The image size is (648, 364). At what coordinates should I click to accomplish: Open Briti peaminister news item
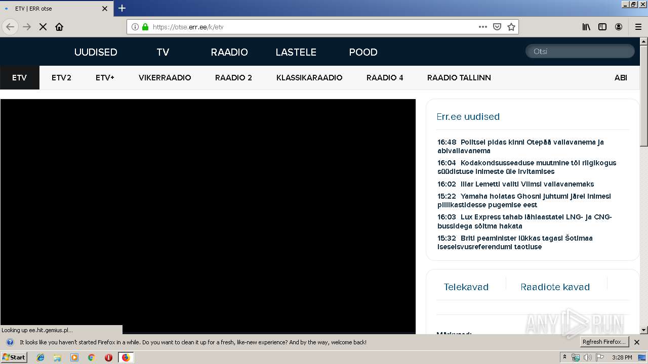click(x=515, y=242)
